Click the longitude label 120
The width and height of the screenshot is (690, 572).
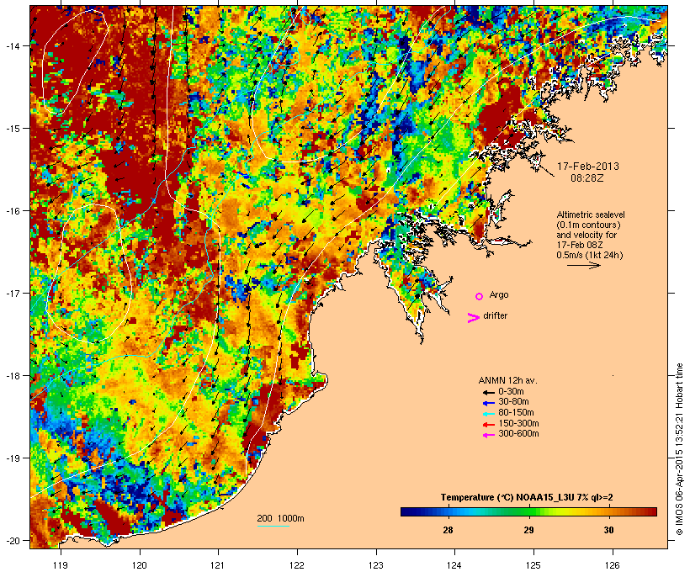click(140, 565)
